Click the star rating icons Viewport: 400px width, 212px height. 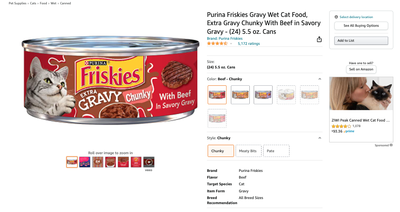217,44
